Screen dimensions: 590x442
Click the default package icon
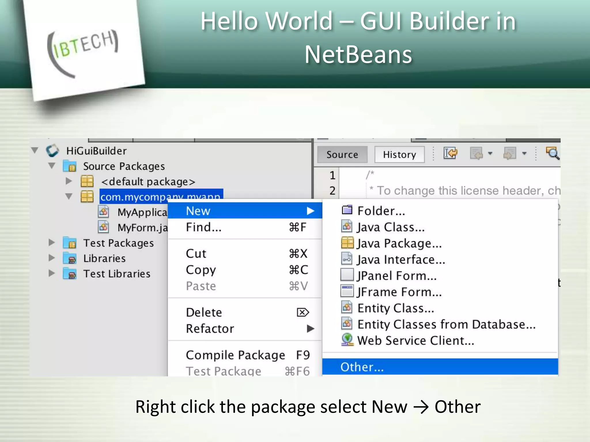87,181
